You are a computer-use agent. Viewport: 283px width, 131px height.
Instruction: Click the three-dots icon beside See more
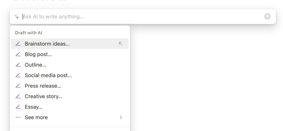(x=18, y=117)
